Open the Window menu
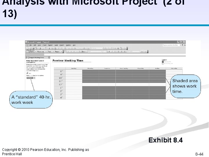The width and height of the screenshot is (209, 157). (69, 45)
